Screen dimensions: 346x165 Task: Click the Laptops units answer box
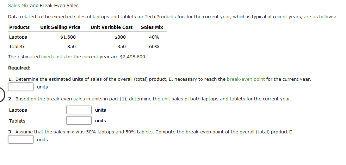pos(79,110)
